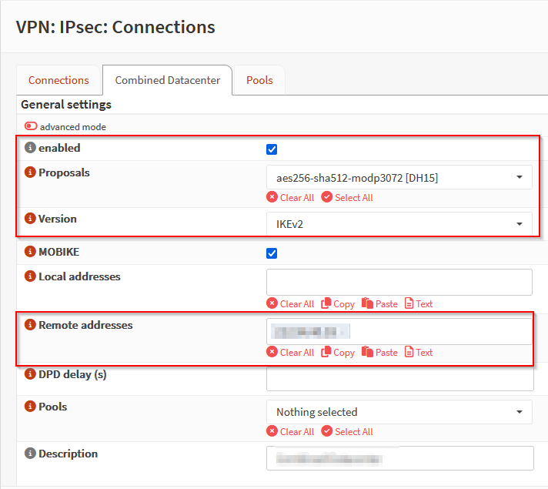Screen dimensions: 548x489
Task: Open the Proposals dropdown
Action: coord(399,178)
